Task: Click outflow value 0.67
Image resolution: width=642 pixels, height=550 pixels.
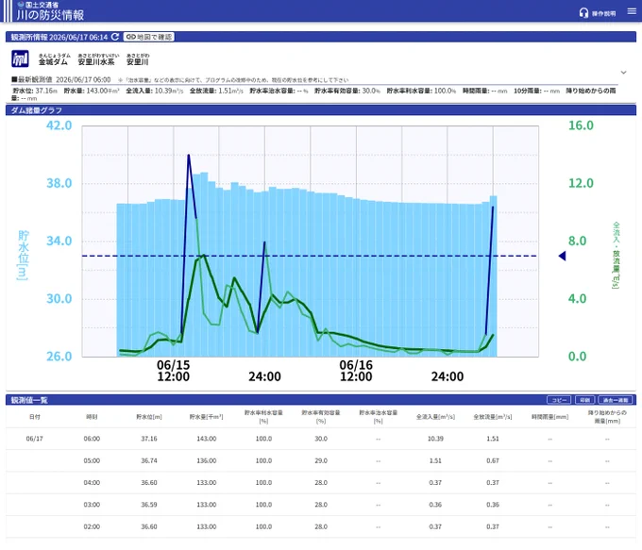Action: tap(493, 460)
